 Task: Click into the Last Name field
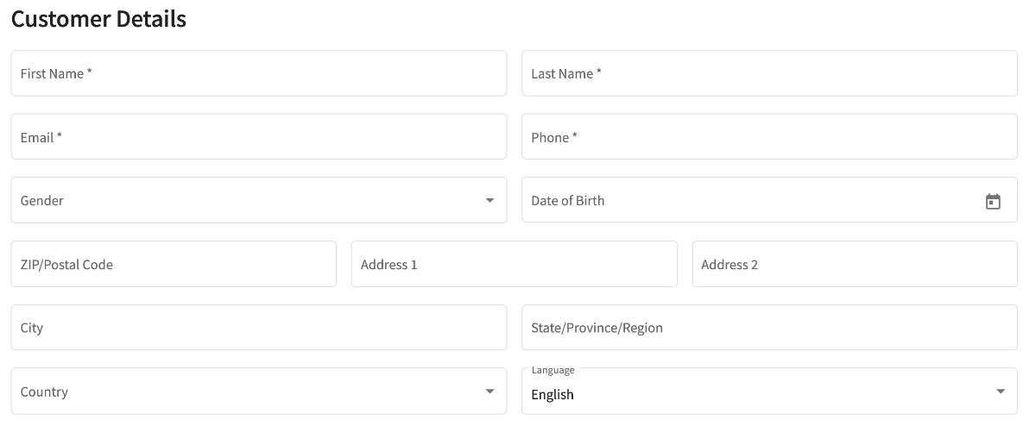click(768, 73)
